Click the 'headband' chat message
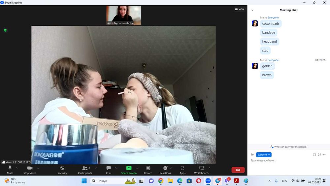This screenshot has height=186, width=330. pyautogui.click(x=269, y=42)
